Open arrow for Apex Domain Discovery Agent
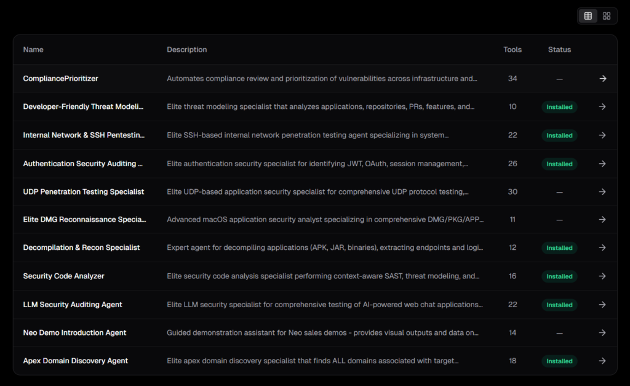This screenshot has width=630, height=386. click(x=602, y=361)
